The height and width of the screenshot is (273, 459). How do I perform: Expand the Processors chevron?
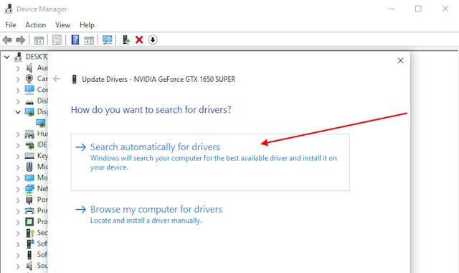pyautogui.click(x=18, y=222)
